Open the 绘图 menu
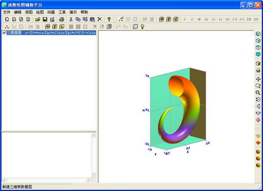The image size is (263, 191). click(x=40, y=12)
